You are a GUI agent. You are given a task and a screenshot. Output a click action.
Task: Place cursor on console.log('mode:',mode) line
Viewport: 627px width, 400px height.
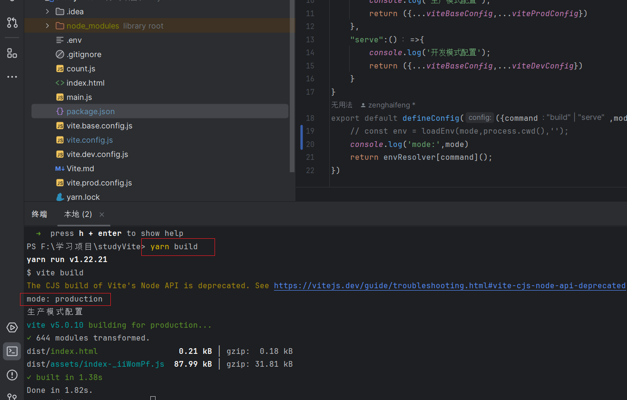point(410,144)
